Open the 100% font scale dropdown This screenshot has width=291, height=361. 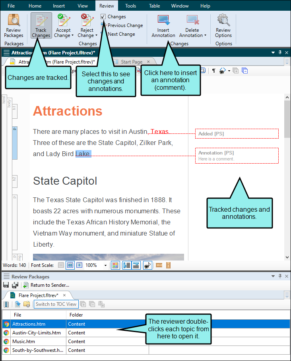pyautogui.click(x=105, y=265)
